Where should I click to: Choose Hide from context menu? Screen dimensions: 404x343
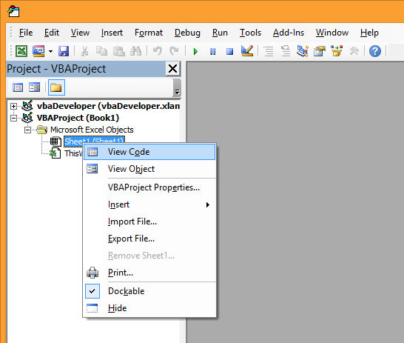[149, 308]
